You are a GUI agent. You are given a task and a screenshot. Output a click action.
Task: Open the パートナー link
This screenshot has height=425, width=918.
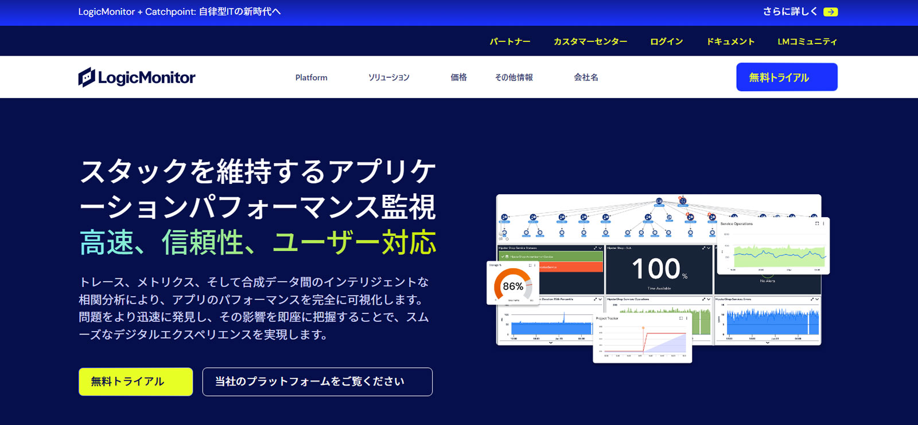[x=509, y=41]
